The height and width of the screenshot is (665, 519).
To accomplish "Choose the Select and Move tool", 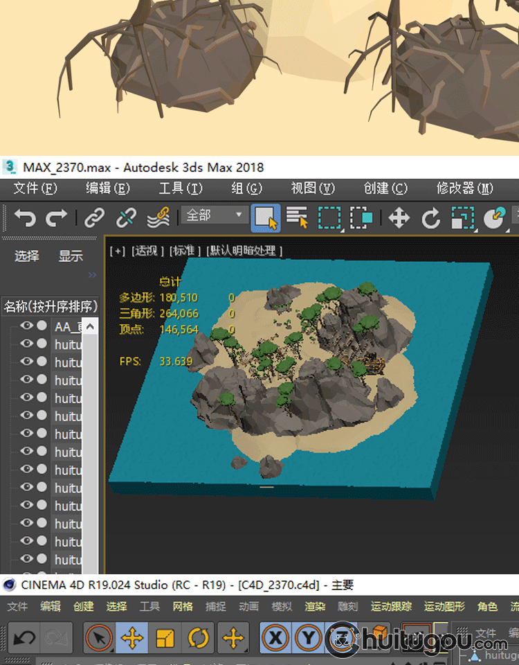I will point(399,218).
